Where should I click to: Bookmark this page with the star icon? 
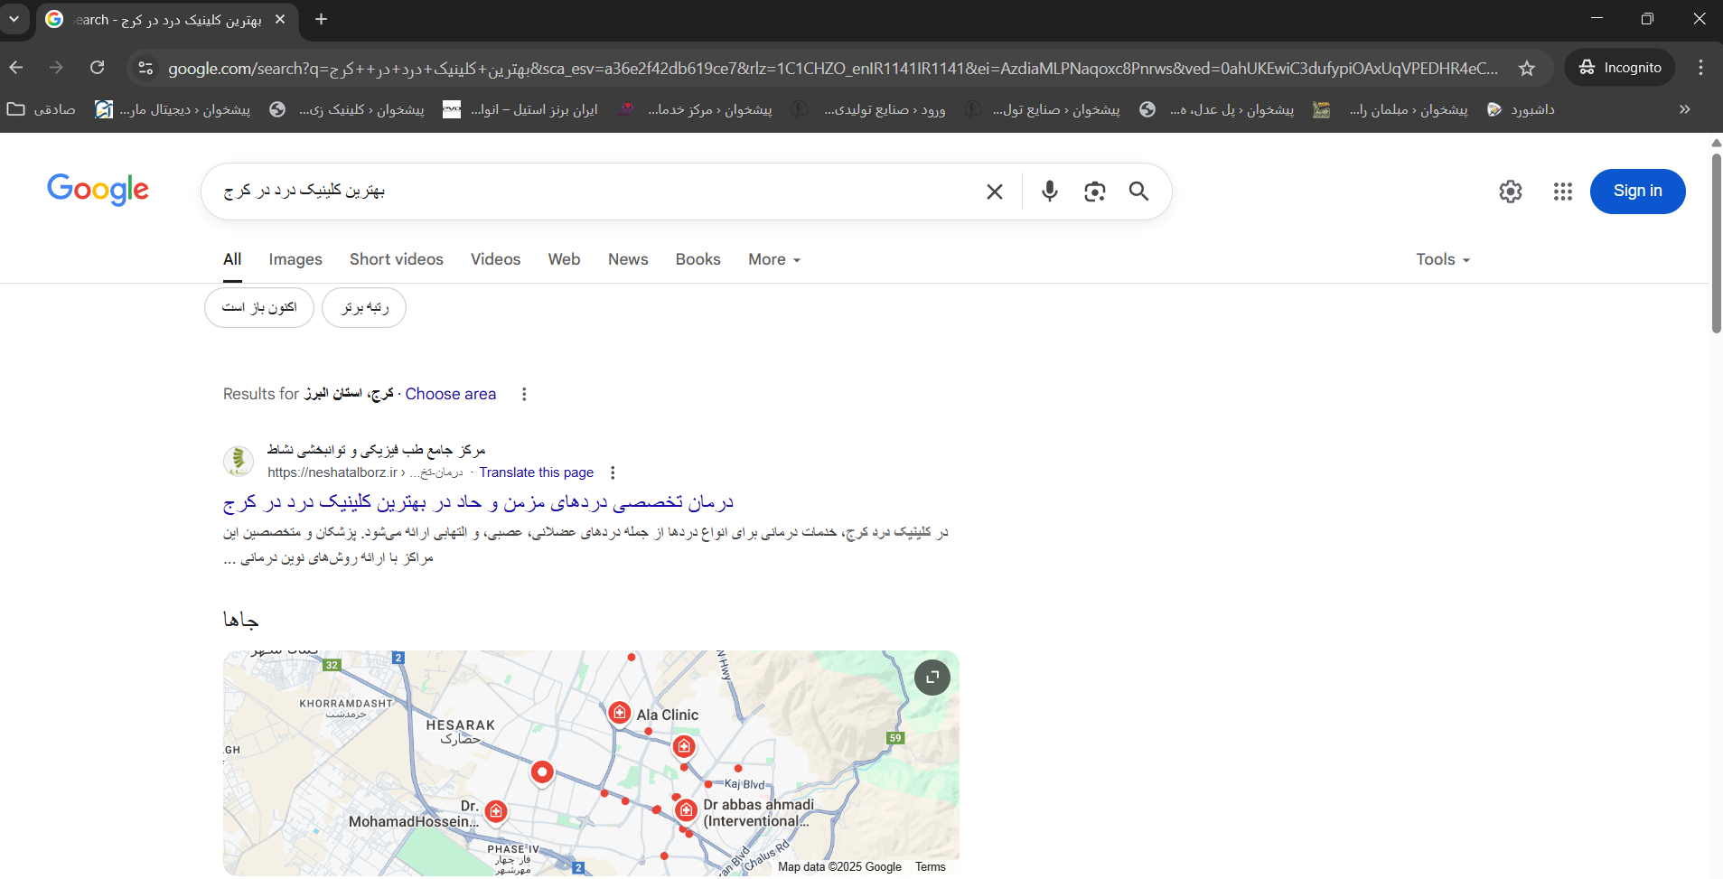pyautogui.click(x=1527, y=68)
